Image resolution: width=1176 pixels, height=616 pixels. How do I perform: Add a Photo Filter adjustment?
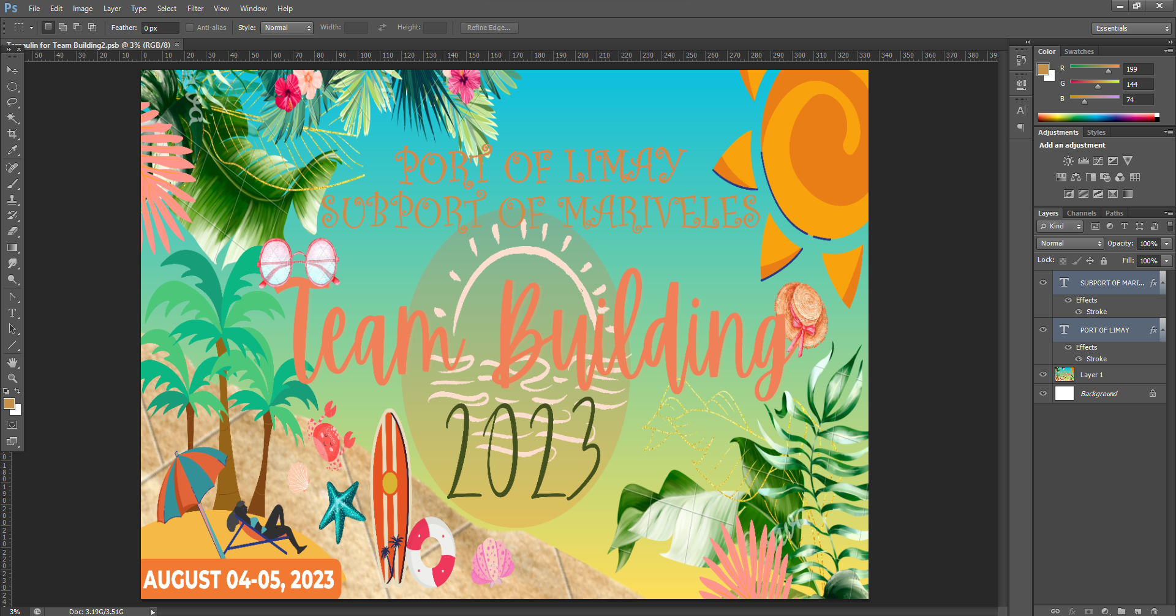(x=1106, y=178)
